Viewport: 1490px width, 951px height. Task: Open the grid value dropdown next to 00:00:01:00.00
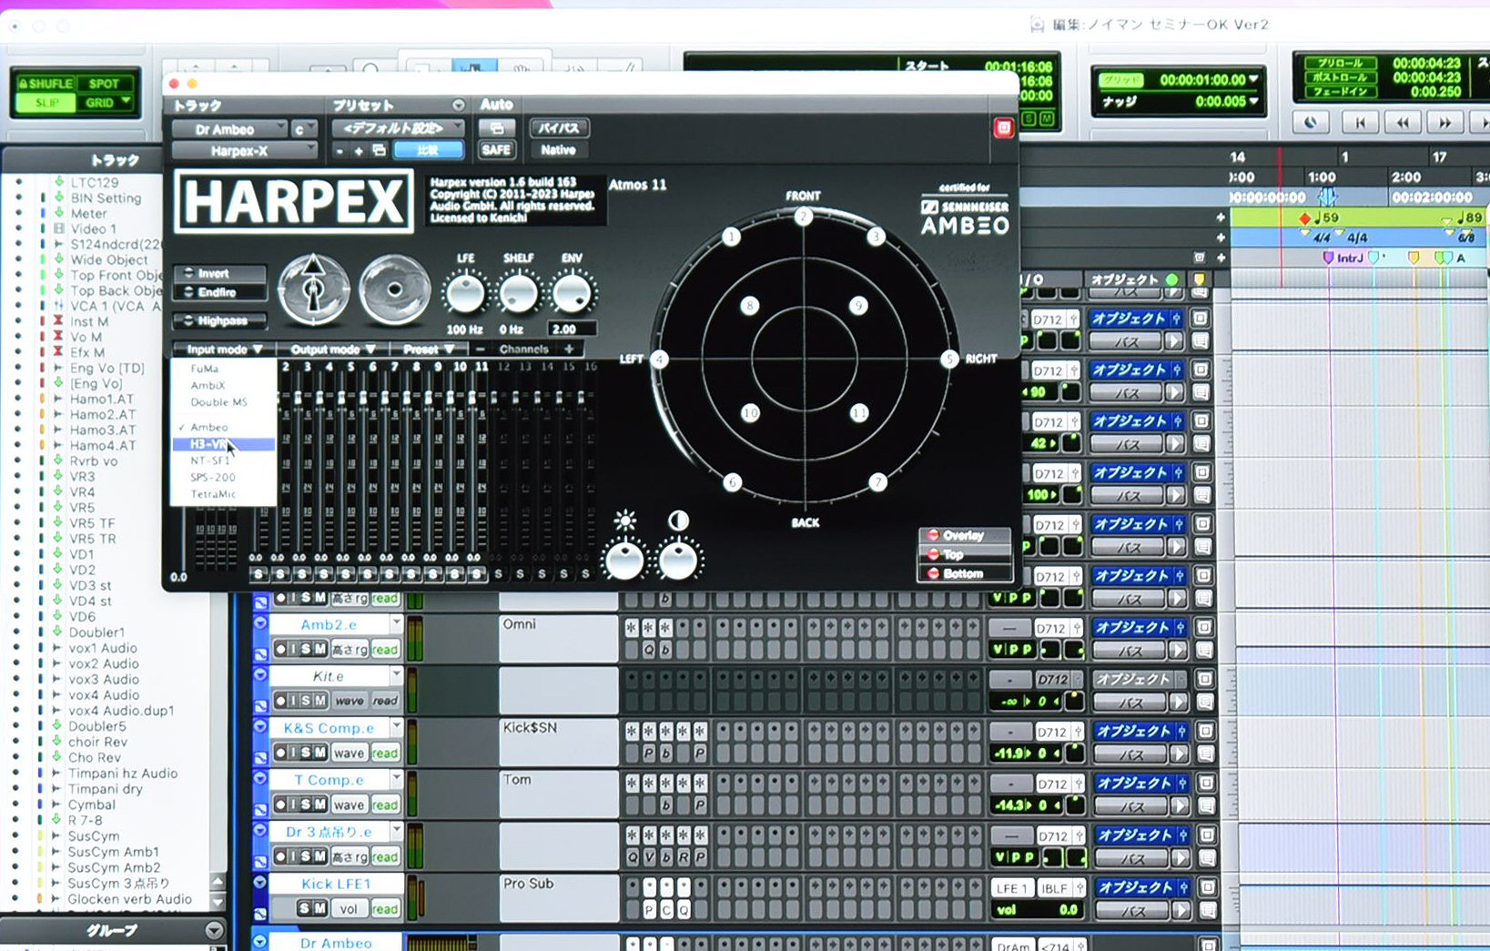(1254, 80)
